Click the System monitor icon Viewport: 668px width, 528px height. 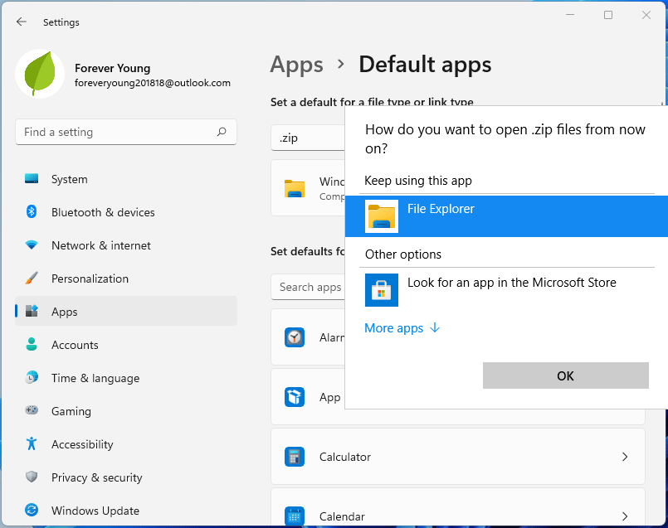click(x=32, y=179)
